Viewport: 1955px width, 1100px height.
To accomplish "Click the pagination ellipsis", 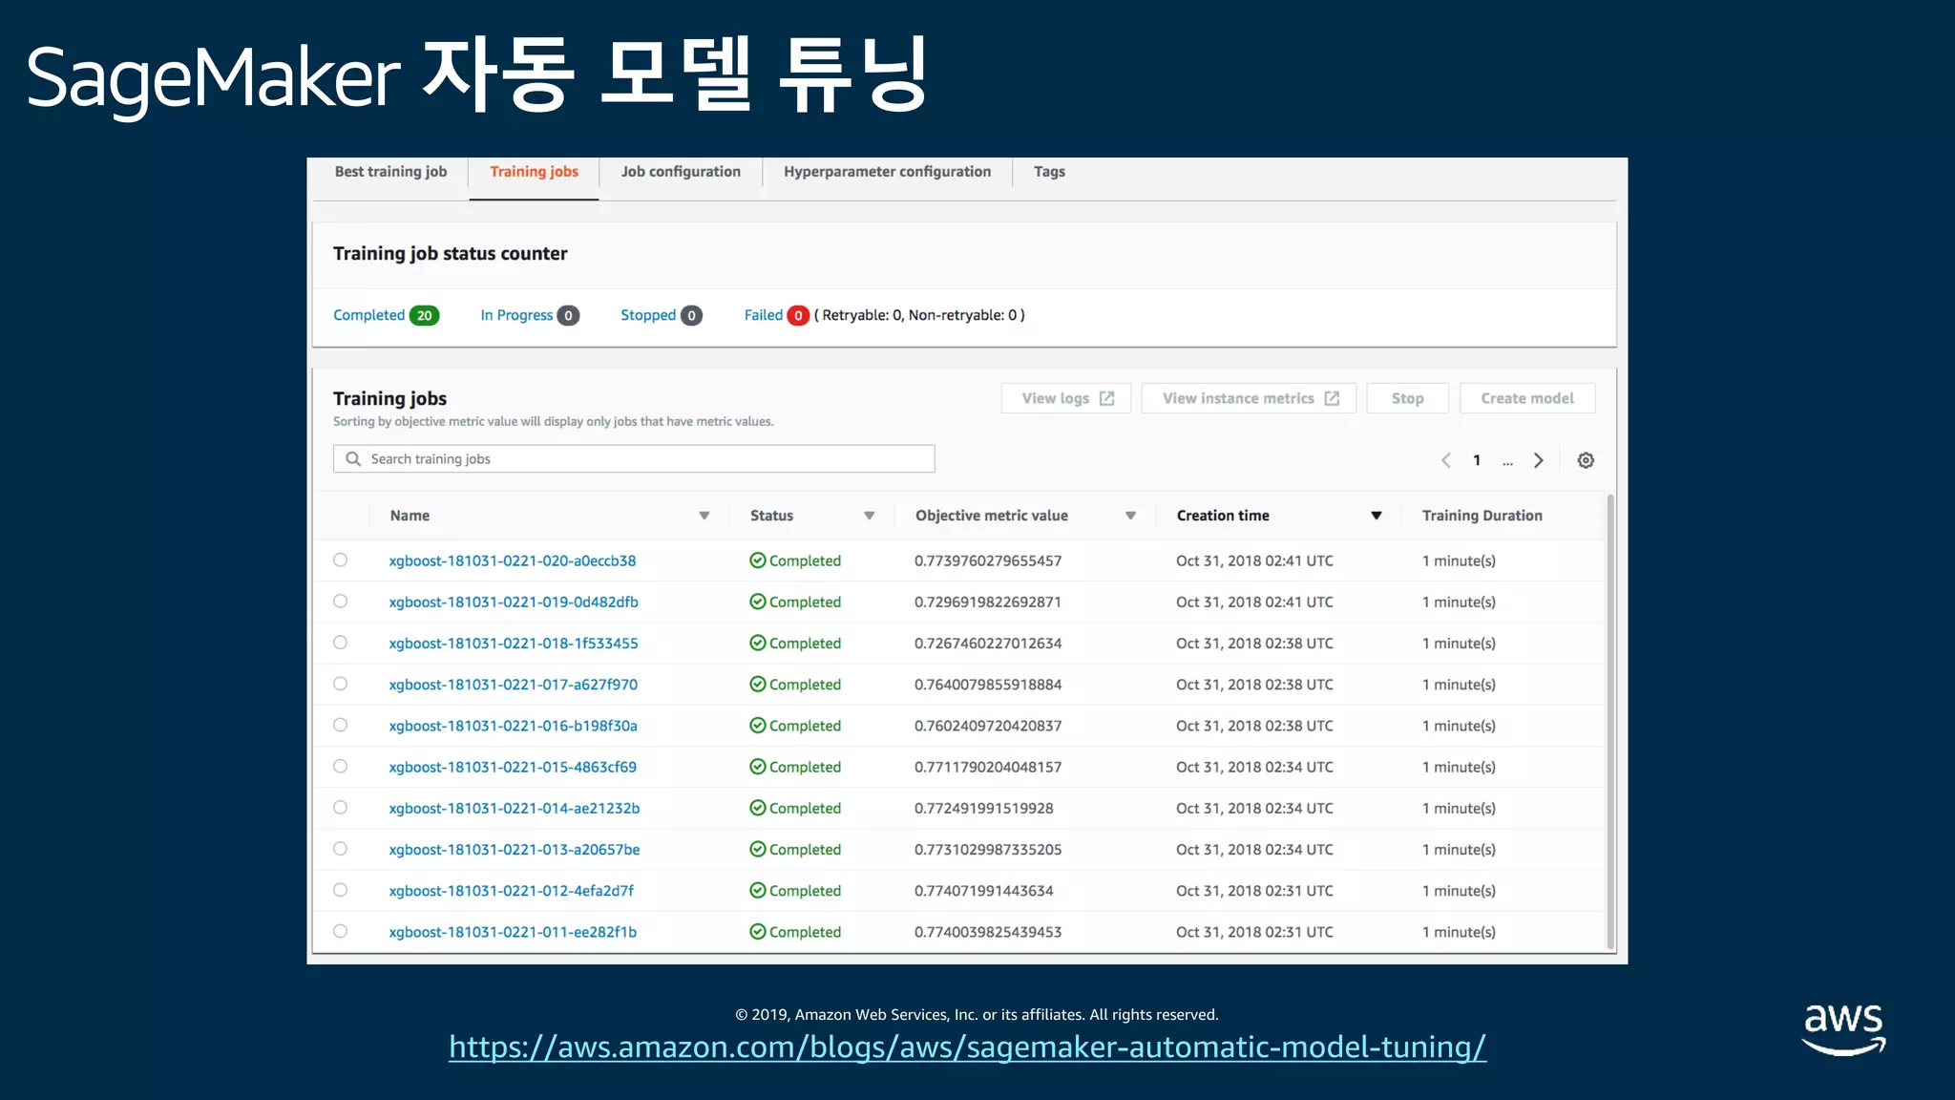I will coord(1507,462).
